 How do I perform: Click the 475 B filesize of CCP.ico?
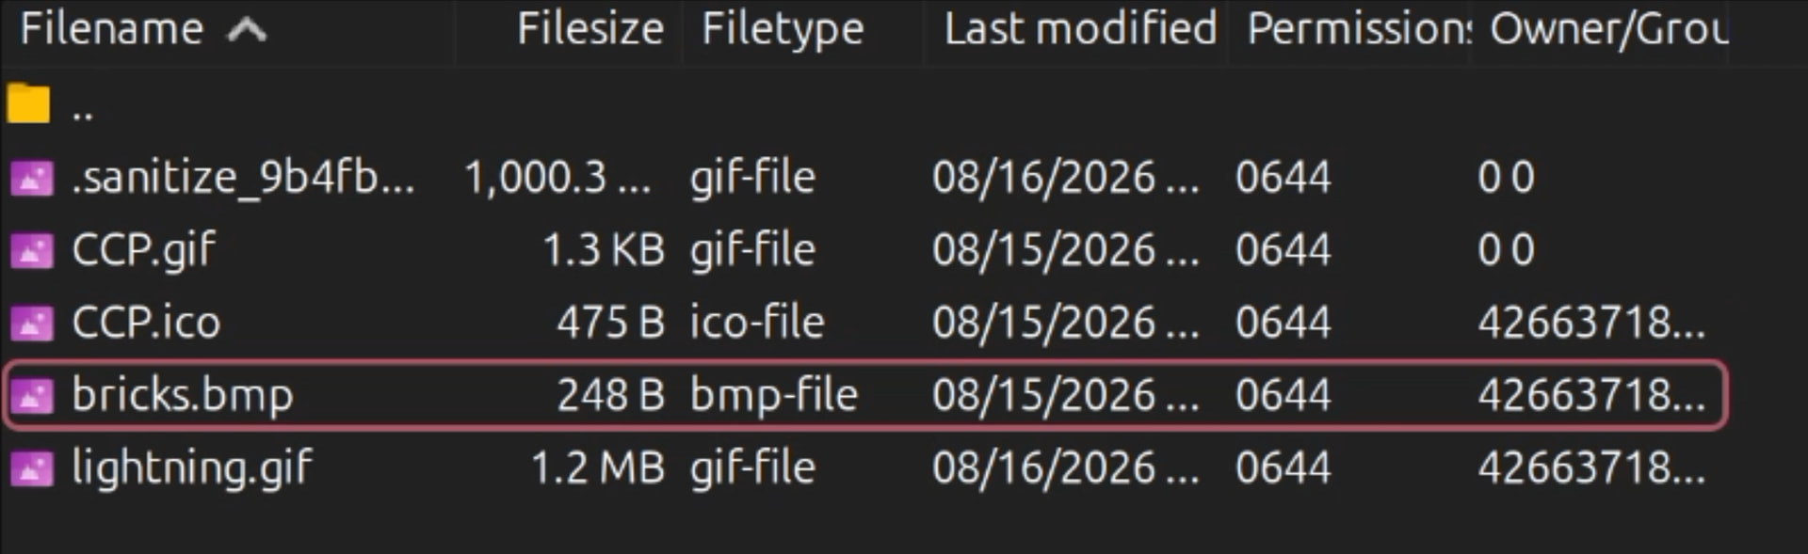(x=611, y=323)
